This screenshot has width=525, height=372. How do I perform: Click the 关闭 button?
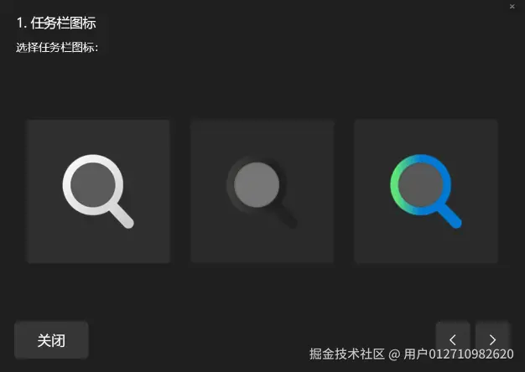[x=51, y=340]
